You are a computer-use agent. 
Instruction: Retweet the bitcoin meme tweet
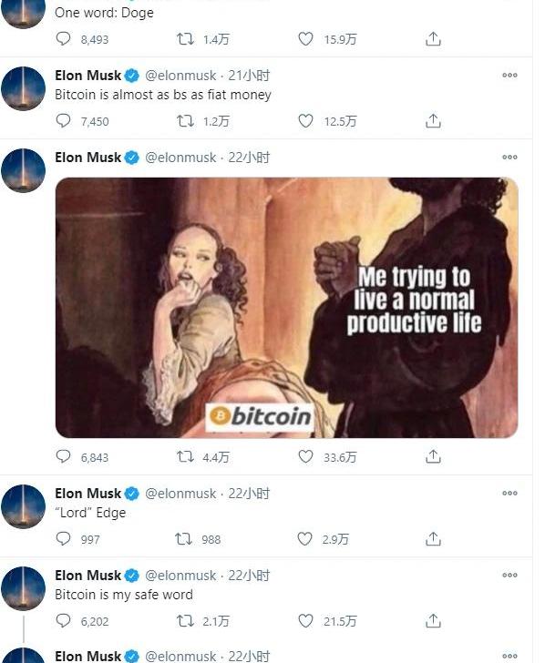(x=185, y=456)
